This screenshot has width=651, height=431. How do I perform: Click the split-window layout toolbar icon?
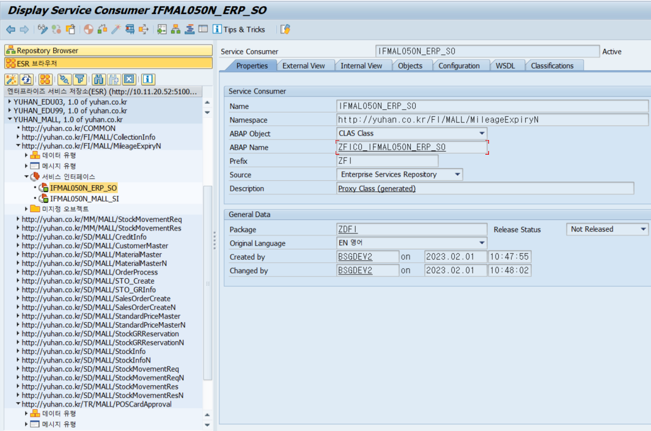point(203,29)
